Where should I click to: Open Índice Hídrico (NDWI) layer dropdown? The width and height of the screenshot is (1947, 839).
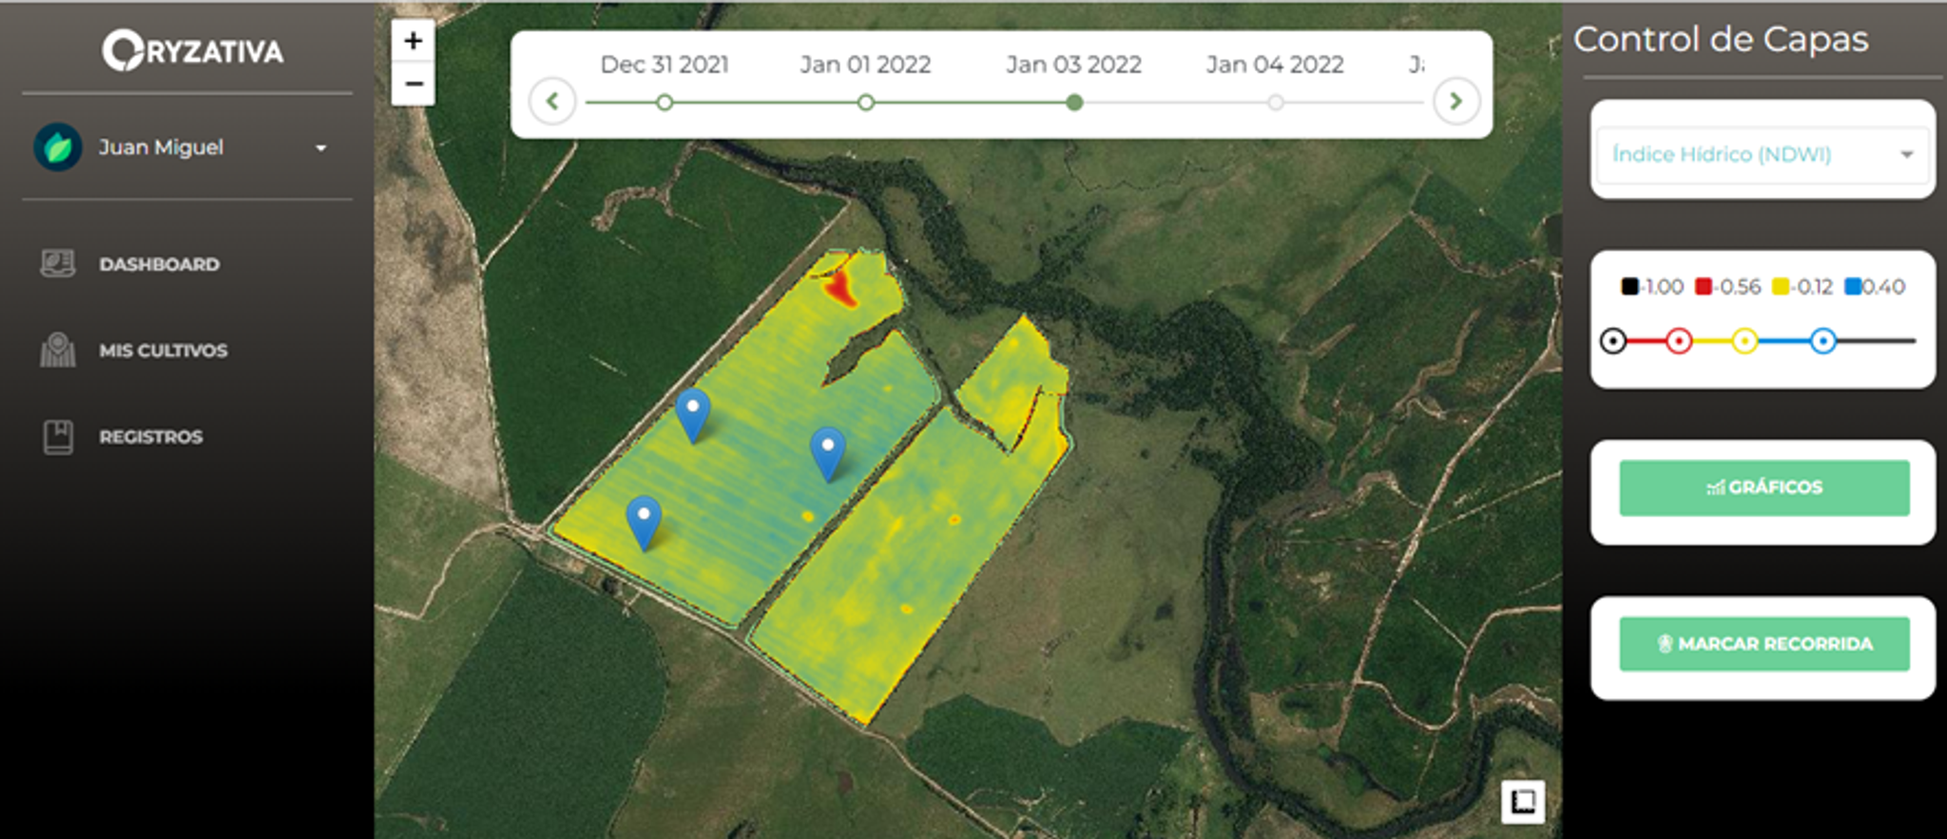(1764, 155)
